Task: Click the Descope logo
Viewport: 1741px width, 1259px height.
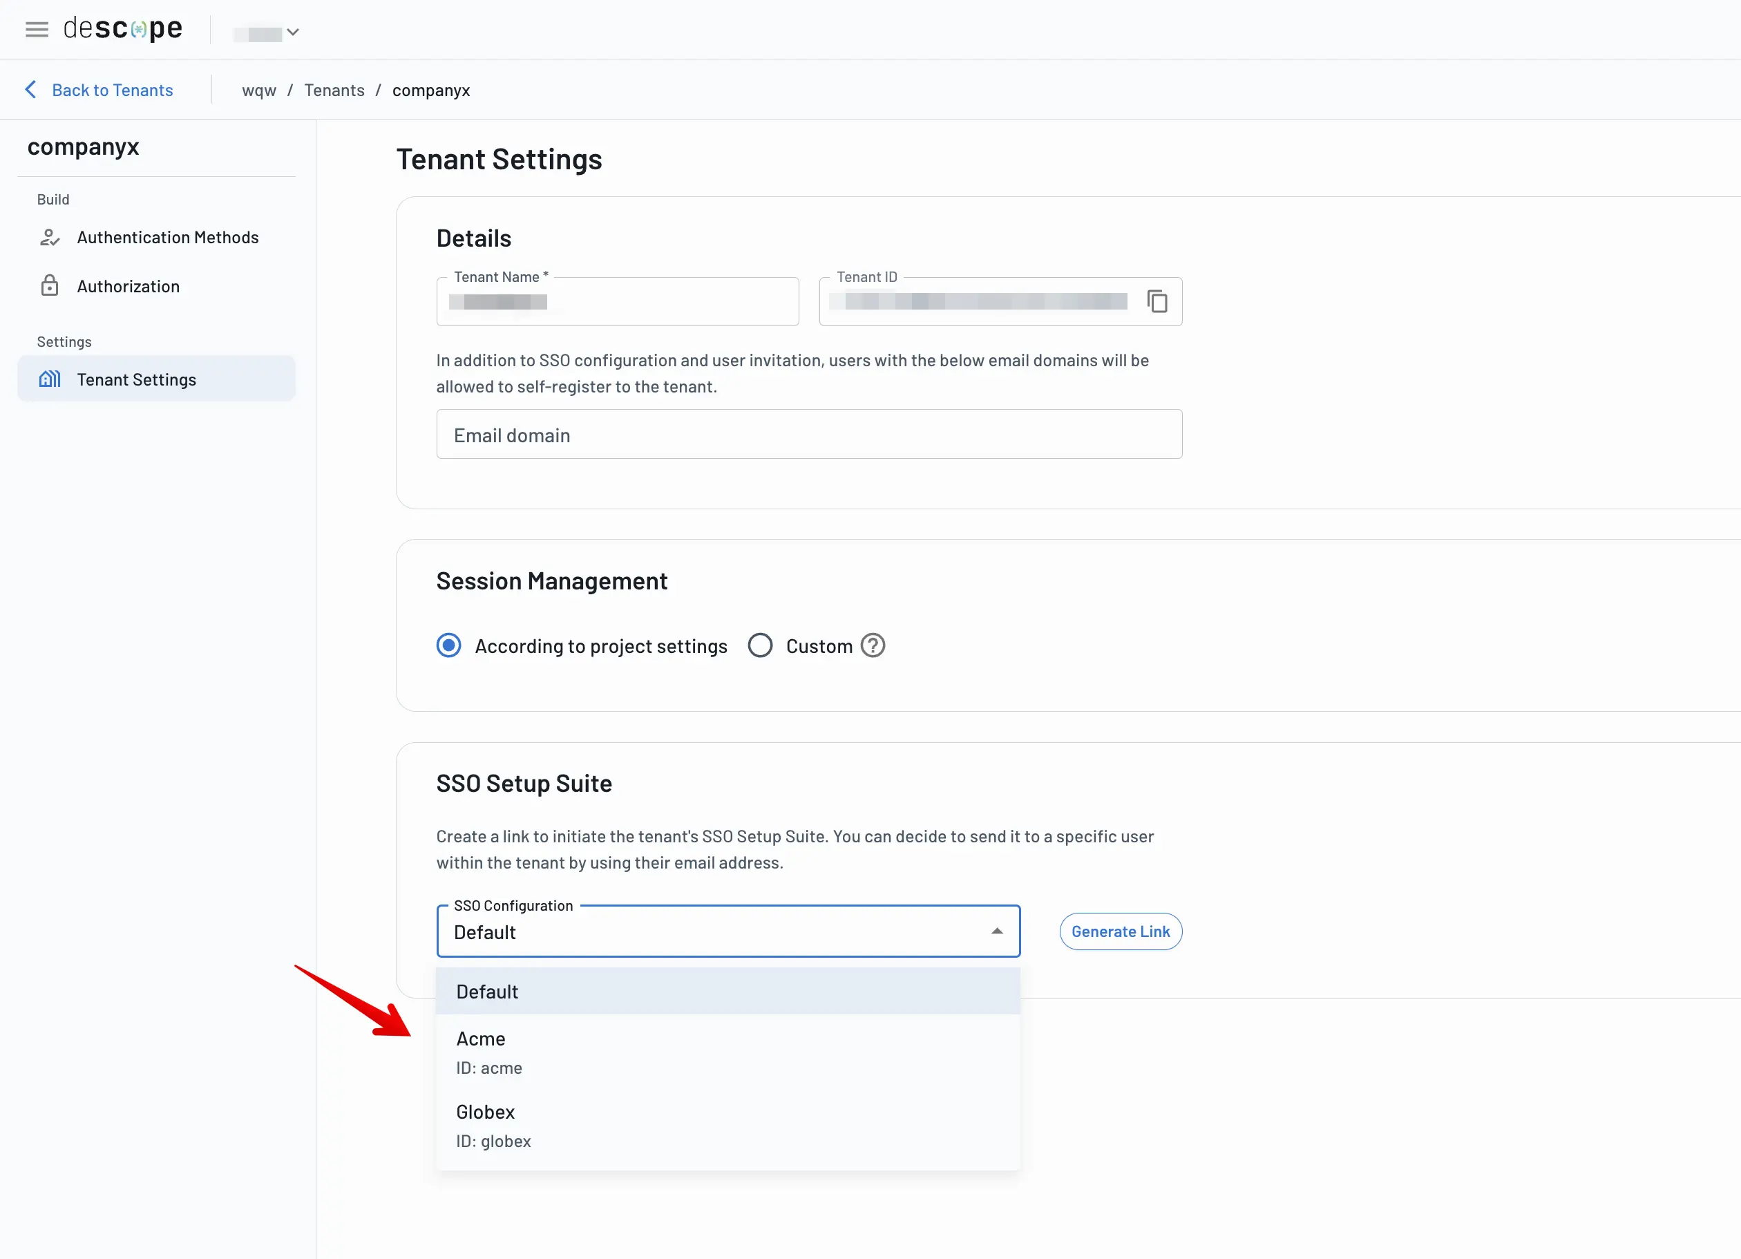Action: (x=123, y=28)
